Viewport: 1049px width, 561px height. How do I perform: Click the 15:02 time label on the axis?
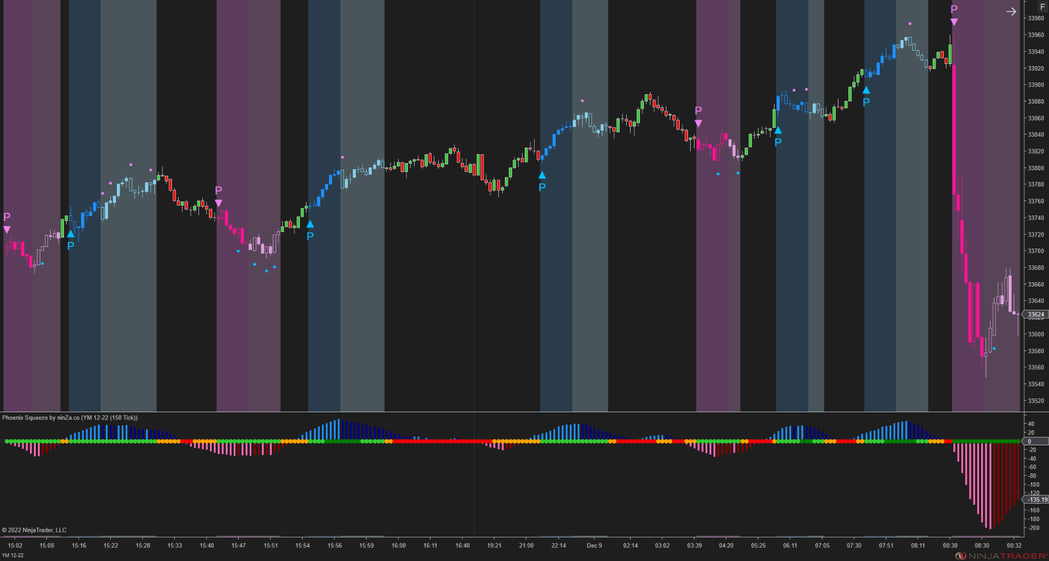tap(17, 546)
